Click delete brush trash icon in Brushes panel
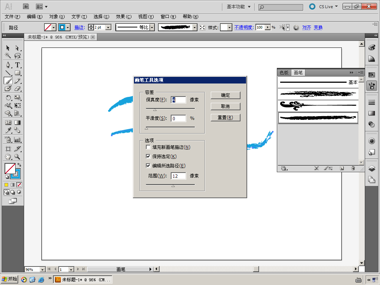380x285 pixels. 353,168
